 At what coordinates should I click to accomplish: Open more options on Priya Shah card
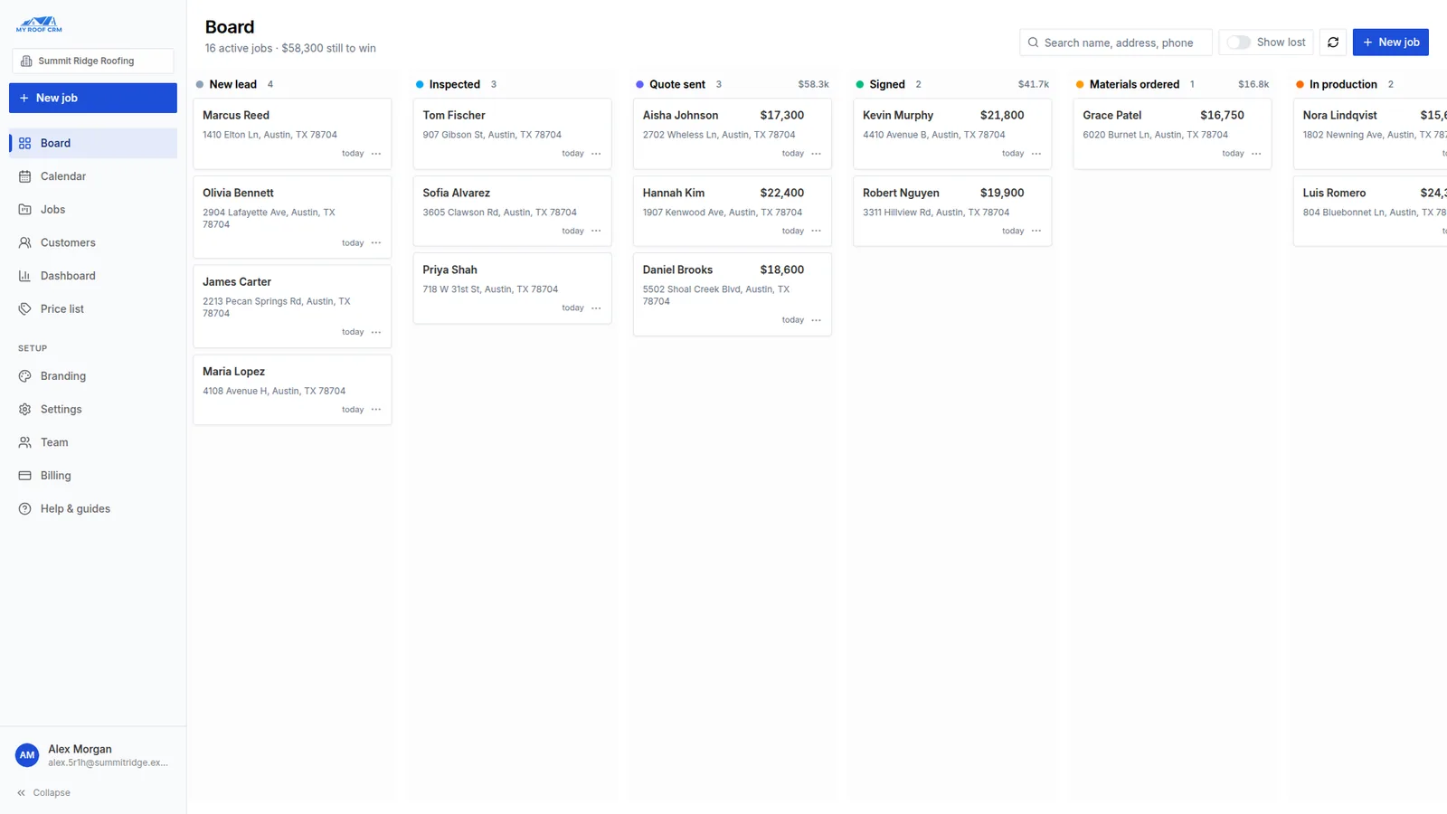596,308
